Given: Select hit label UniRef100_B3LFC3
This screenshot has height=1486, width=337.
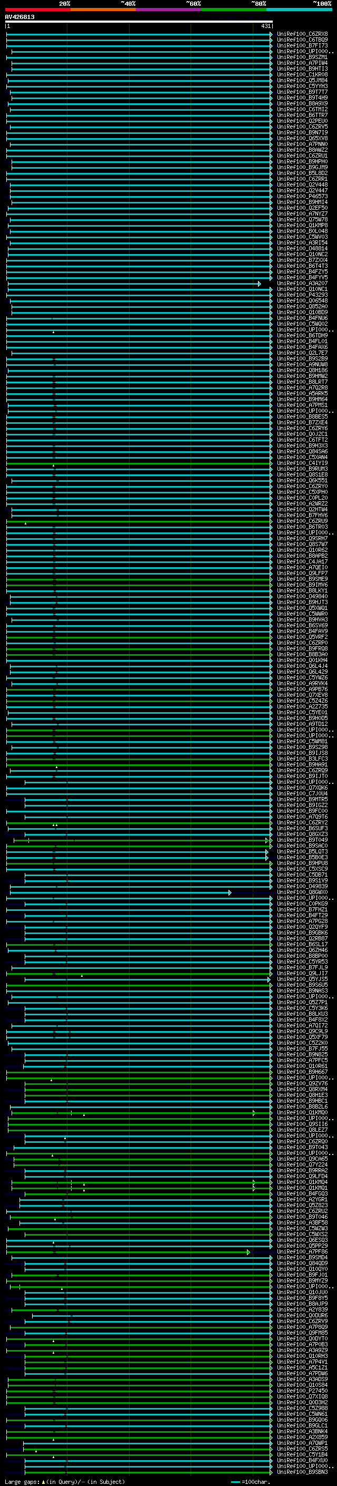Looking at the screenshot, I should click(302, 759).
